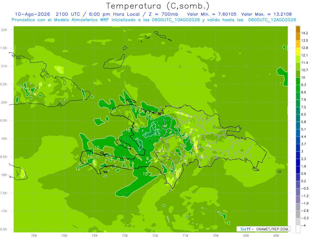Click the 2.3 label on the color scale
310x239 pixels.
coord(304,159)
